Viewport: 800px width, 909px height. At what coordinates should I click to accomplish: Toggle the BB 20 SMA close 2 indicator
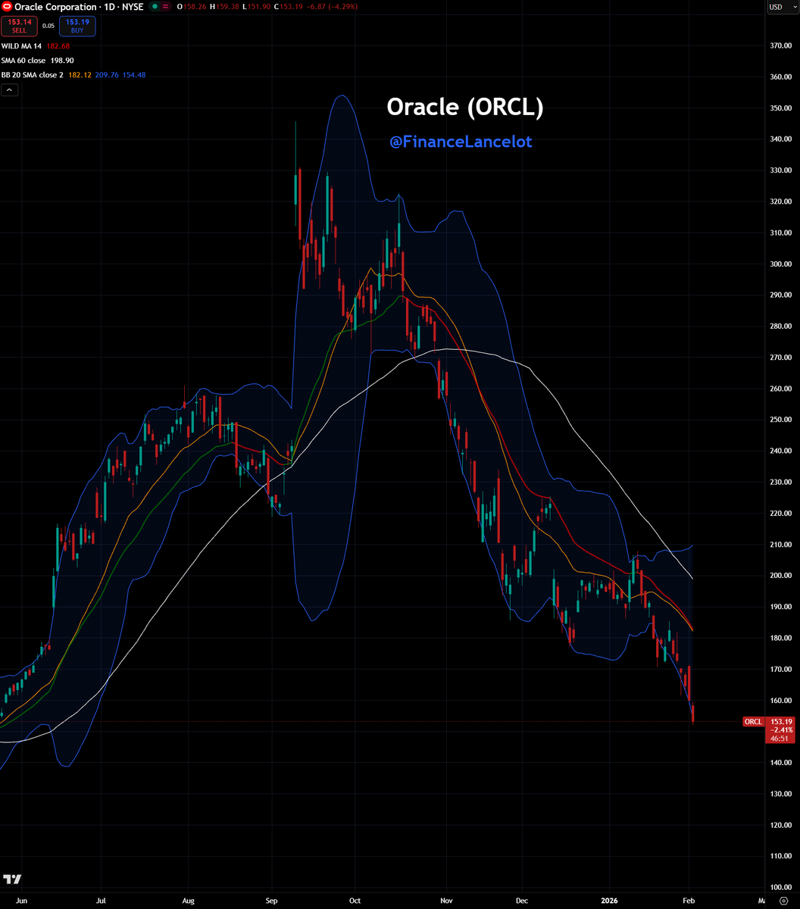(32, 74)
